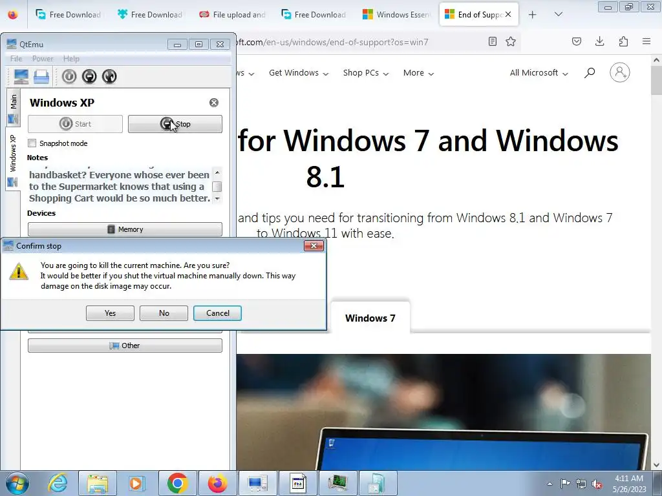The height and width of the screenshot is (496, 662).
Task: Switch to the Windows Essentials browser tab
Action: click(x=396, y=14)
